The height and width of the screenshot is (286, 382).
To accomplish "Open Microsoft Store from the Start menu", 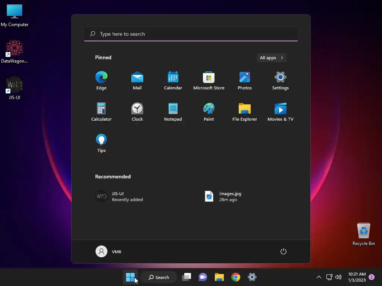I will pos(209,81).
